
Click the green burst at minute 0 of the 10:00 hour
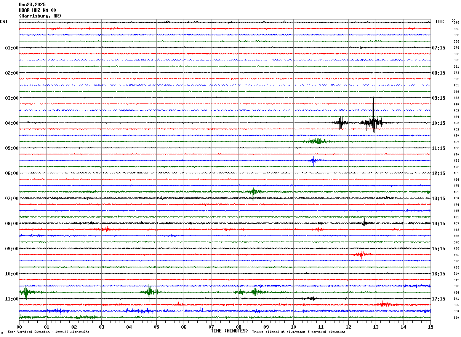[x=26, y=292]
